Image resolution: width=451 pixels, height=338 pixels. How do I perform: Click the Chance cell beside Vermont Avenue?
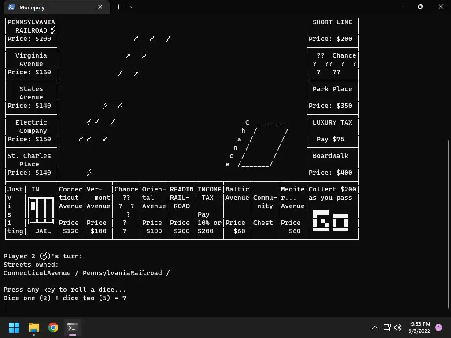pyautogui.click(x=126, y=210)
